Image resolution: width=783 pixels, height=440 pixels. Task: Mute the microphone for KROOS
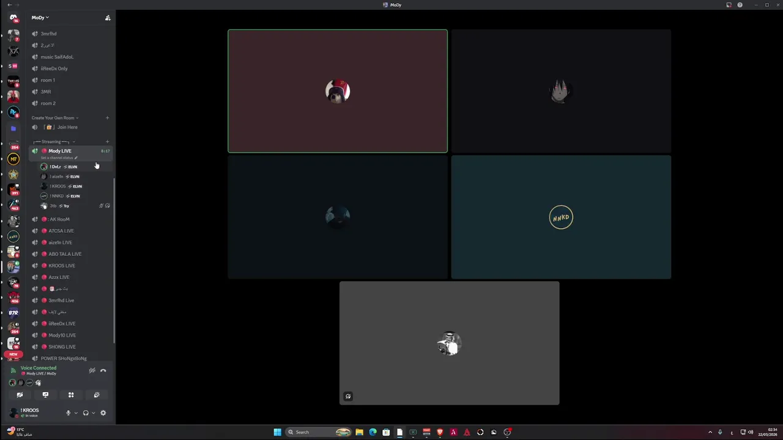click(x=69, y=413)
